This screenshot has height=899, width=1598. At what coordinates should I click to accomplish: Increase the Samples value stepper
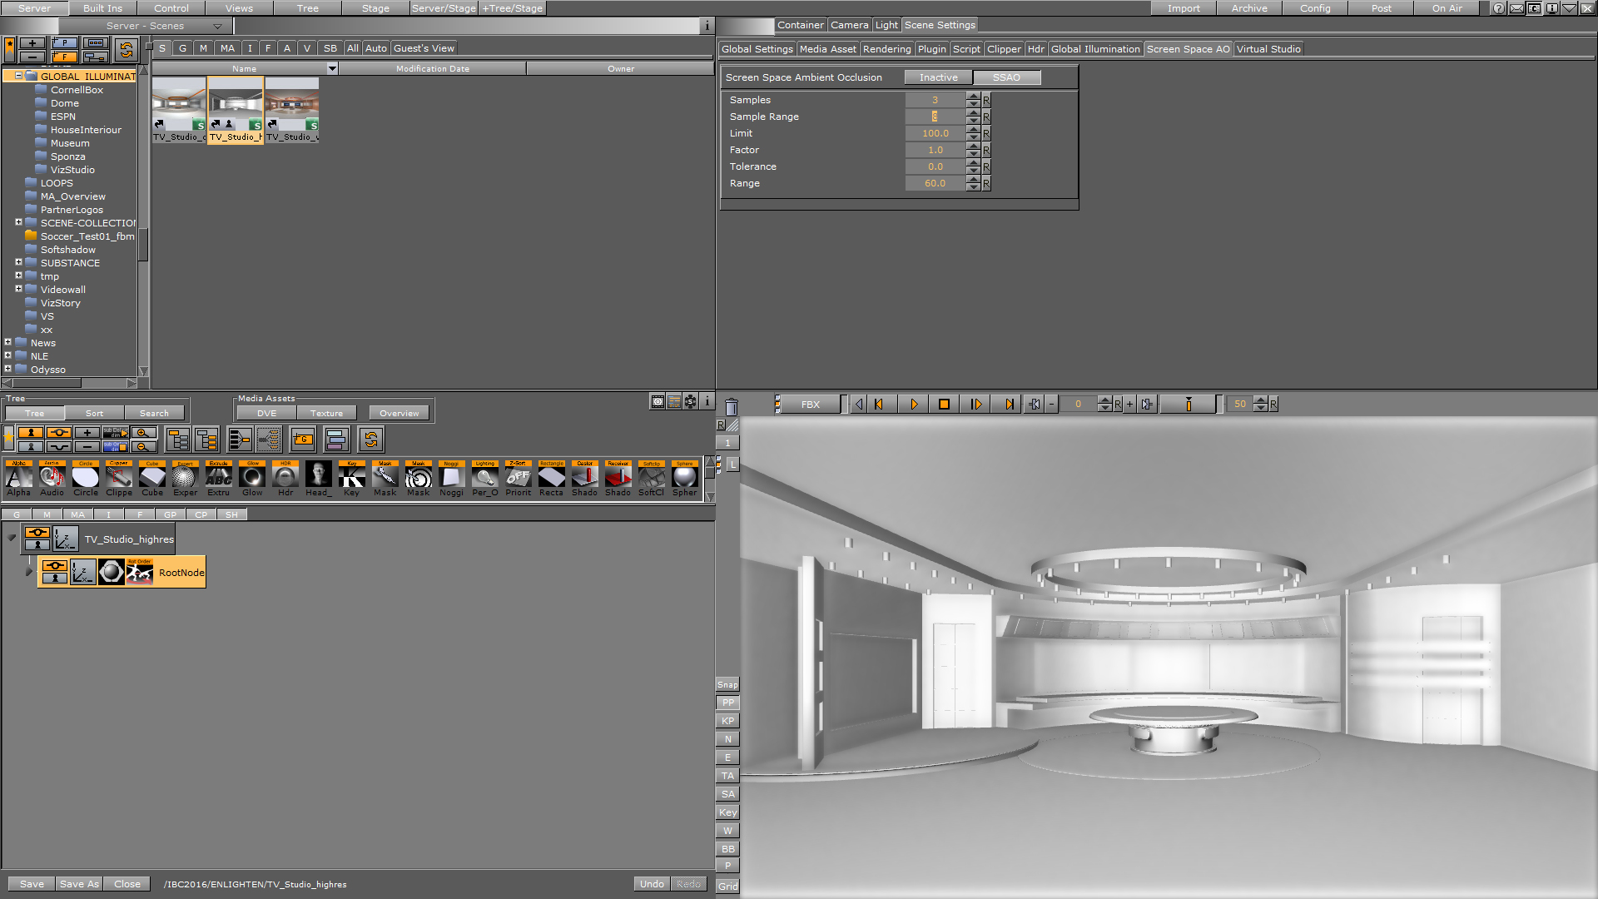coord(973,96)
